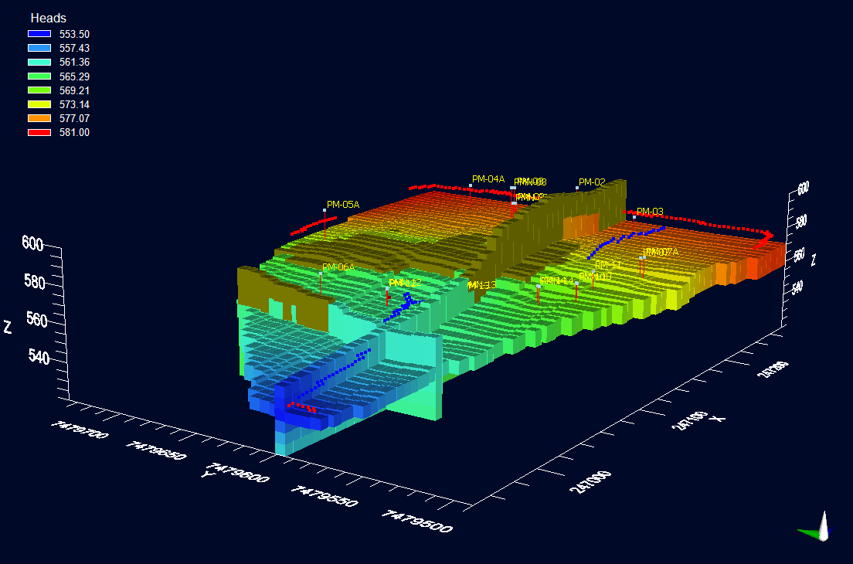Click the X axis title label
Screen dimensions: 853x564
click(x=720, y=418)
